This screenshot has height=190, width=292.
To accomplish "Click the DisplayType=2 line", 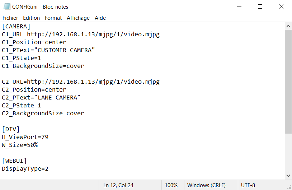I will (25, 168).
